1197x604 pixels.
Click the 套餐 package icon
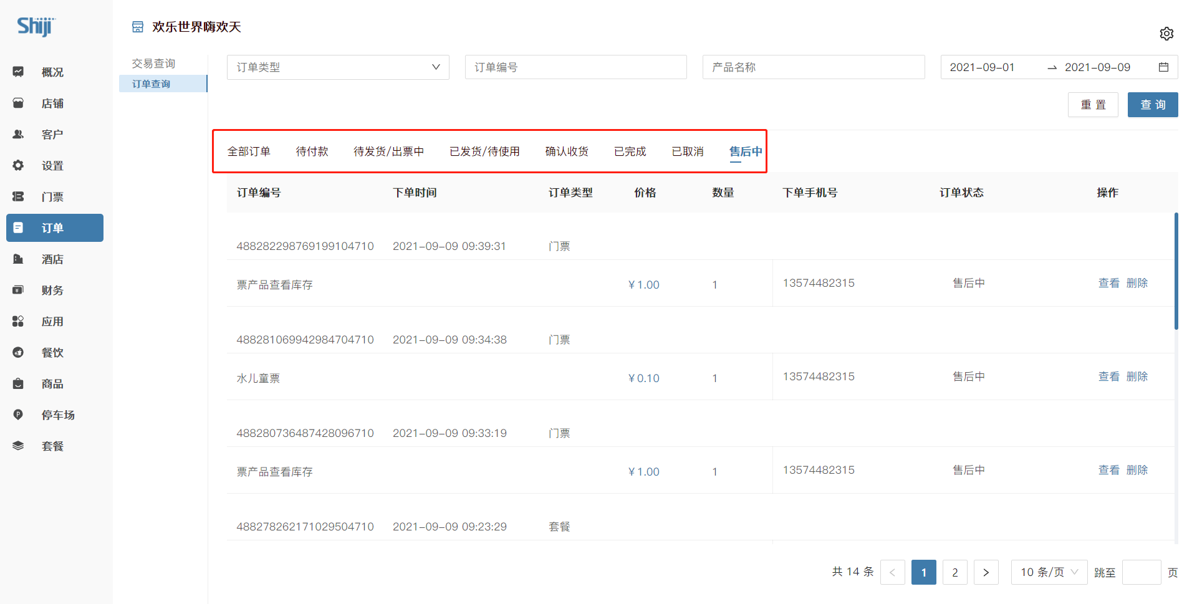(18, 446)
